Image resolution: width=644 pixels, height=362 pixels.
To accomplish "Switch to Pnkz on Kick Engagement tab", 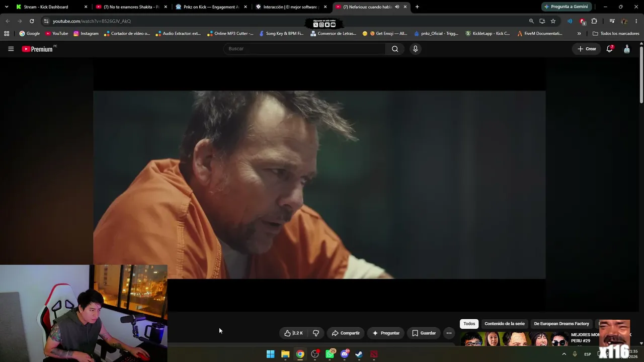I will click(211, 7).
